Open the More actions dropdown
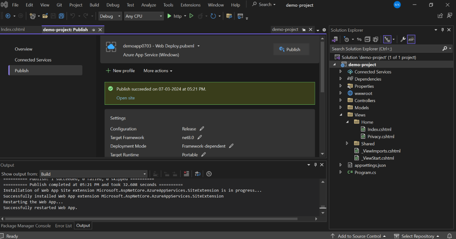 point(158,71)
